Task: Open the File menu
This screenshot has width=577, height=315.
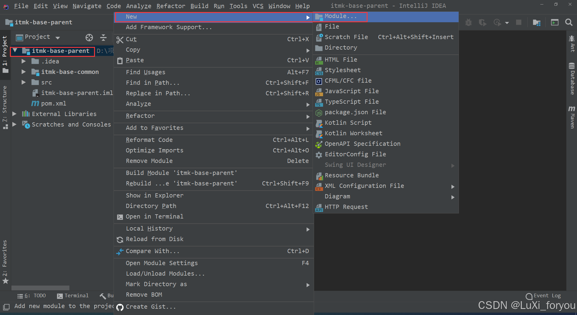Action: [21, 6]
